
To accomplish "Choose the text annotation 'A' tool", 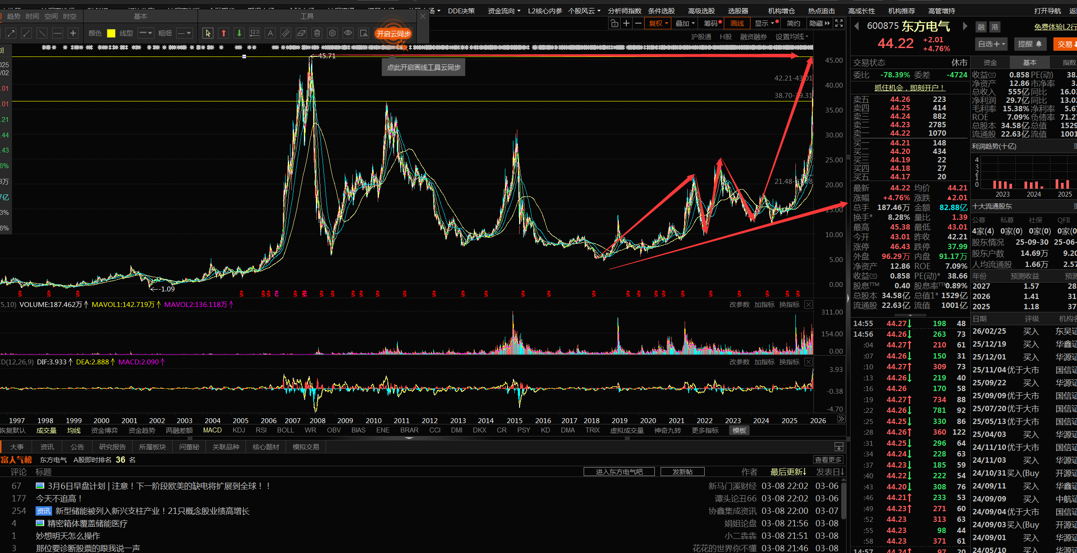I will point(270,33).
